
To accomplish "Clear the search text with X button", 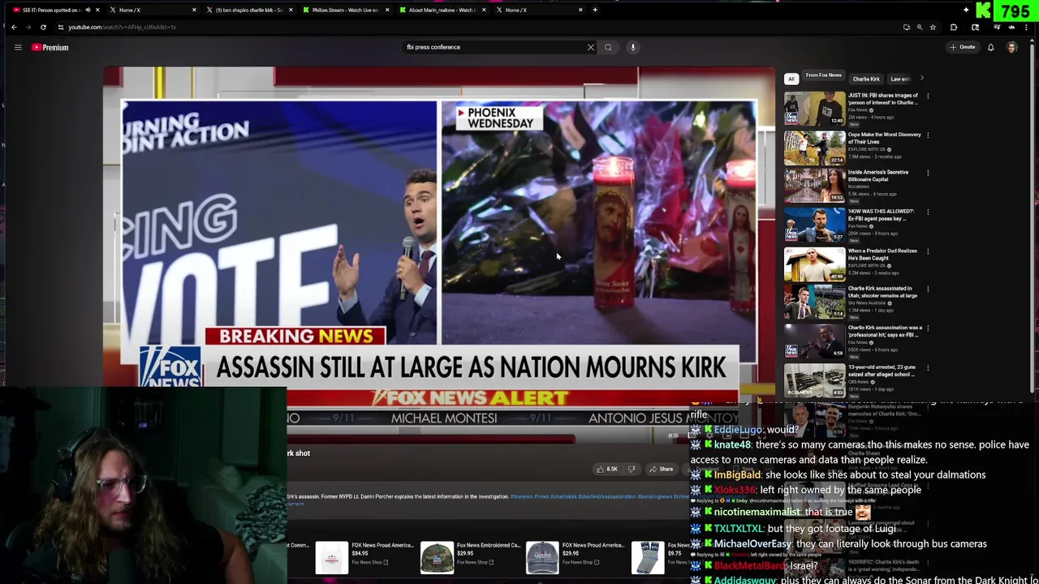I will (x=591, y=47).
